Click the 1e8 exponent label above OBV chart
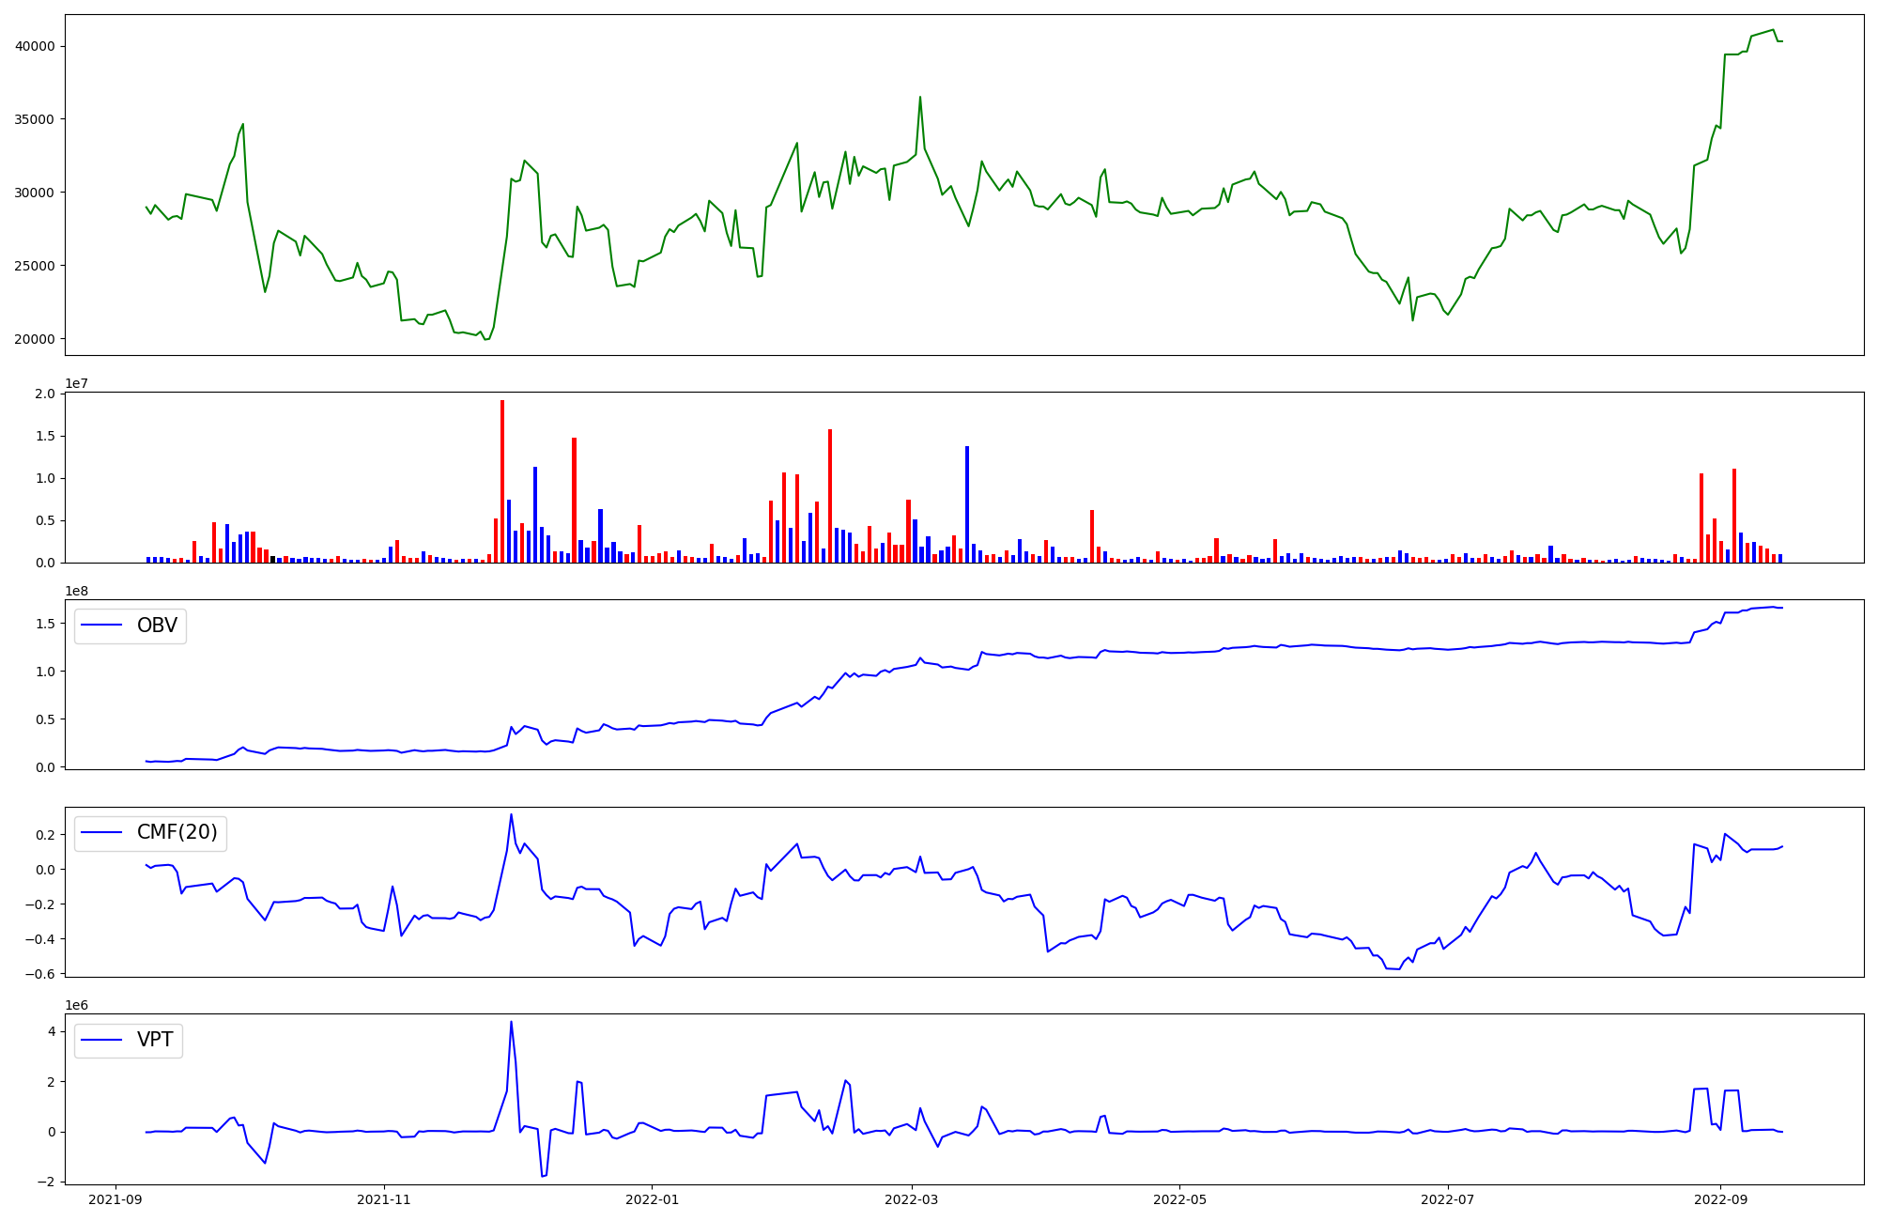The image size is (1878, 1221). click(76, 592)
